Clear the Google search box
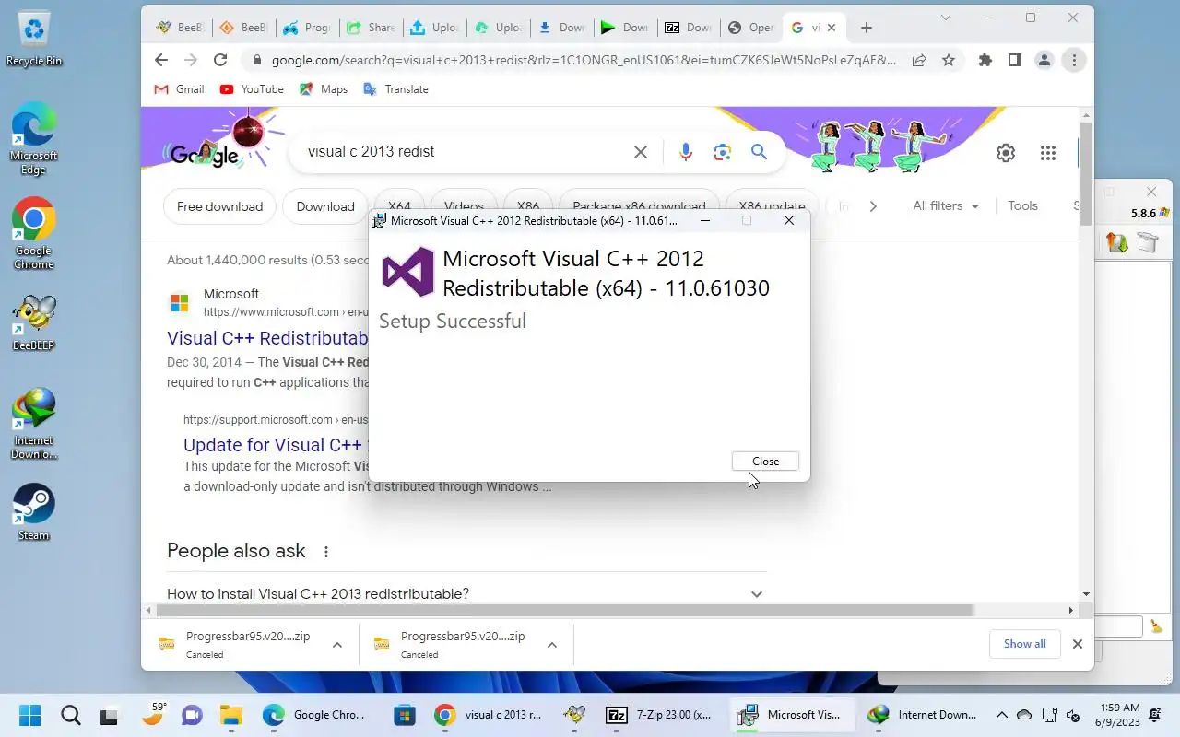Viewport: 1180px width, 737px height. click(x=641, y=152)
